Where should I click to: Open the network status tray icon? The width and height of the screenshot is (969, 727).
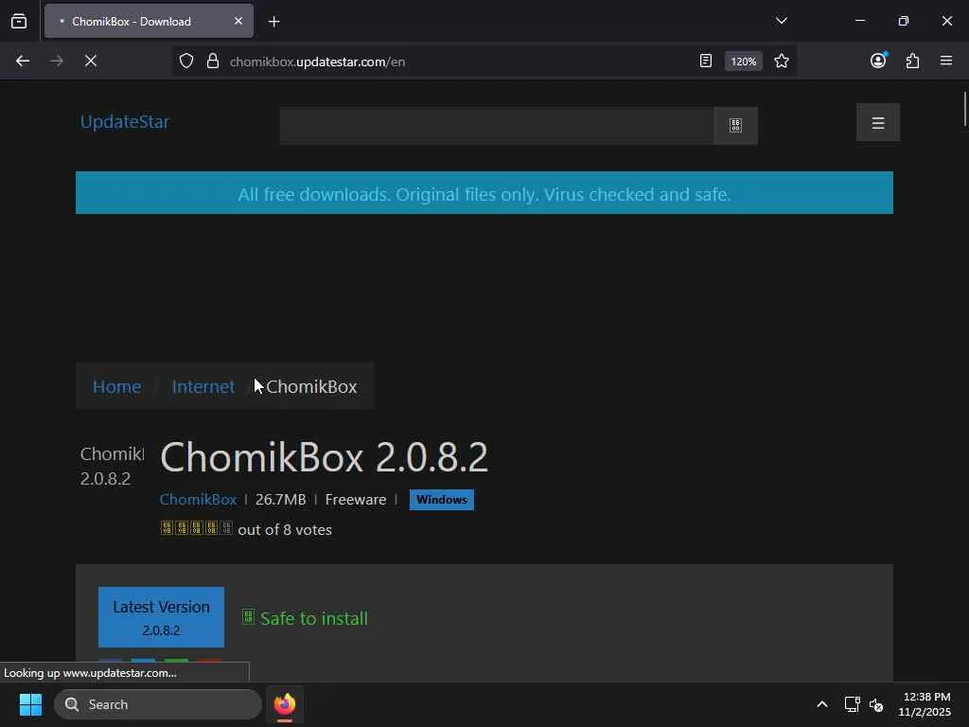852,704
